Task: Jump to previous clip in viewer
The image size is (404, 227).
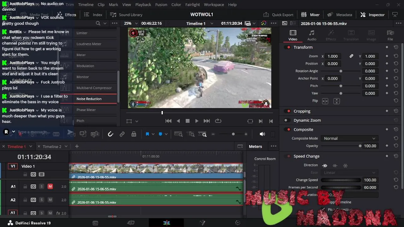Action: point(169,121)
